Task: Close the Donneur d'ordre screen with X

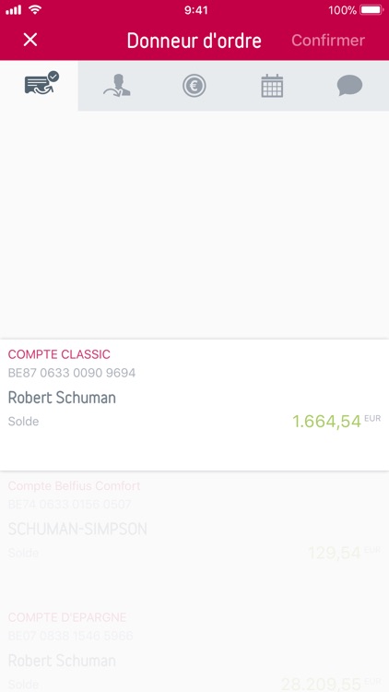Action: coord(30,40)
